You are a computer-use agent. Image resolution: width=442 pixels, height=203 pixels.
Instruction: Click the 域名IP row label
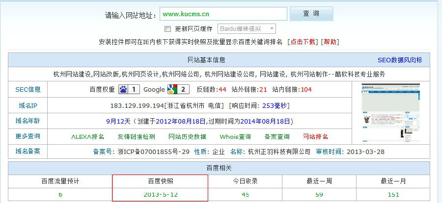coord(28,106)
